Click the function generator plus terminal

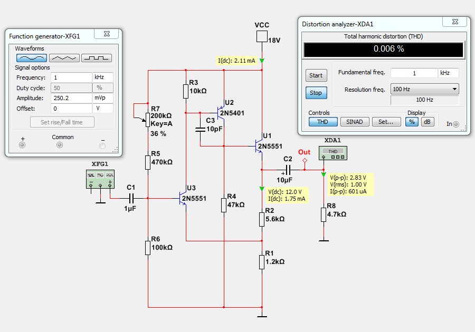pyautogui.click(x=22, y=145)
